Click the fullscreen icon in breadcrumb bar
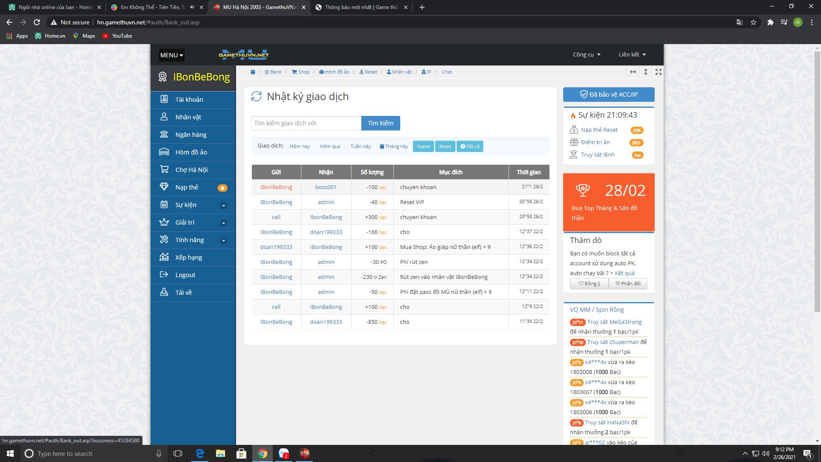Screen dimensions: 821x462 (659, 72)
